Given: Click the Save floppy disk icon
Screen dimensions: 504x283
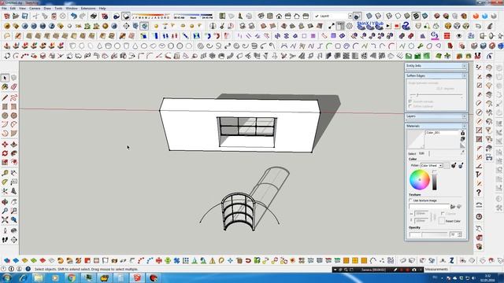Looking at the screenshot, I should coord(24,16).
